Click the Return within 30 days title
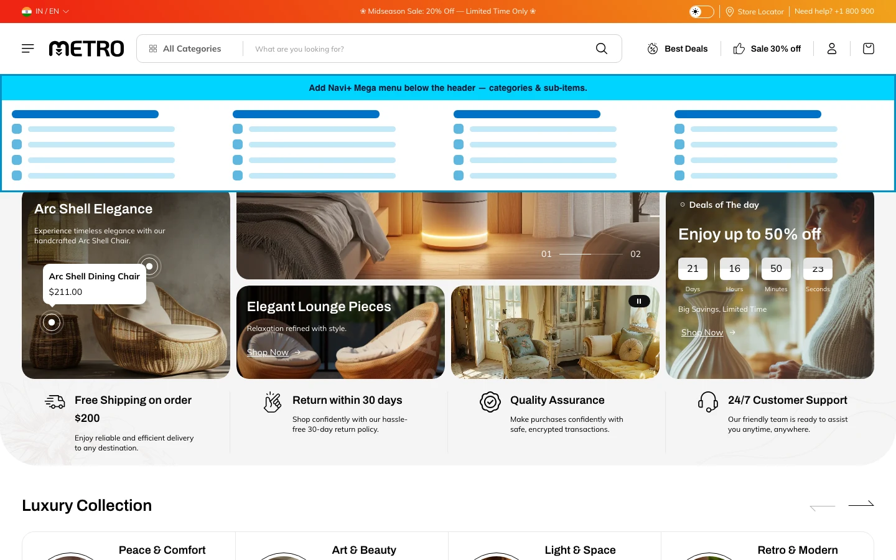Image resolution: width=896 pixels, height=560 pixels. coord(347,400)
